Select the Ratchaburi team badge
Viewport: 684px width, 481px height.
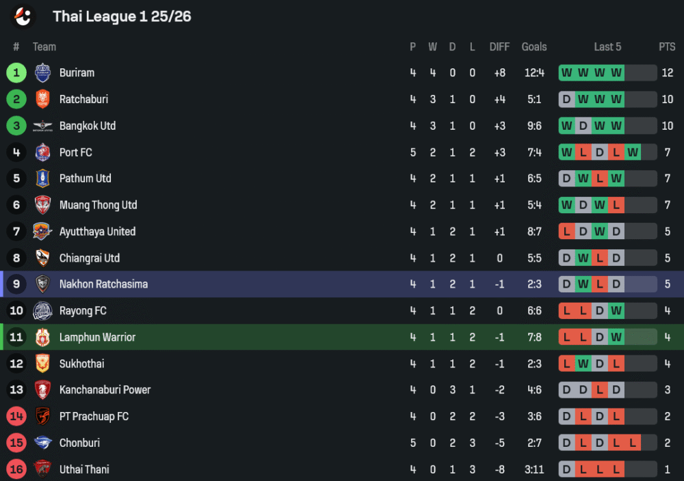[42, 99]
